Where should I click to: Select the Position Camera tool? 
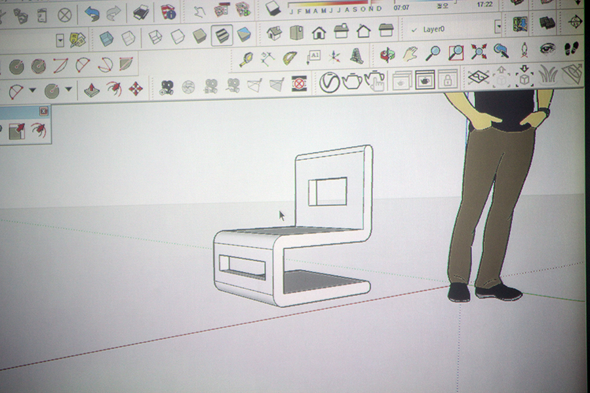pos(524,50)
